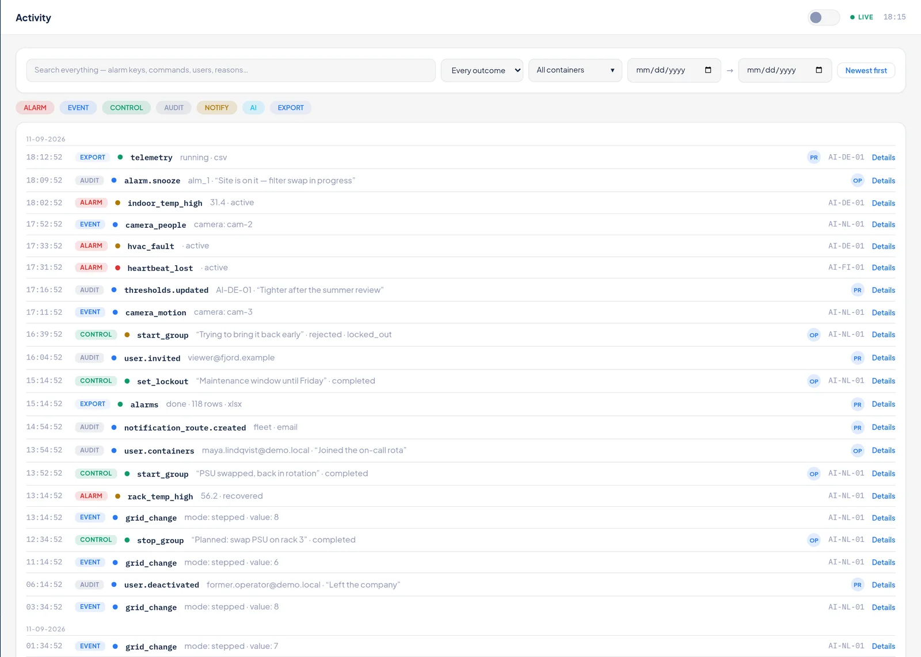Focus the Search everything field
This screenshot has width=921, height=657.
tap(231, 70)
